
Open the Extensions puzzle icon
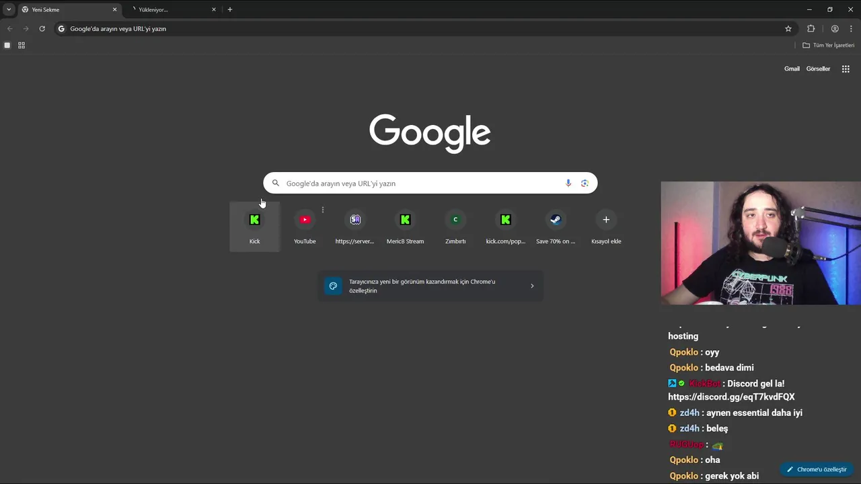pos(811,29)
